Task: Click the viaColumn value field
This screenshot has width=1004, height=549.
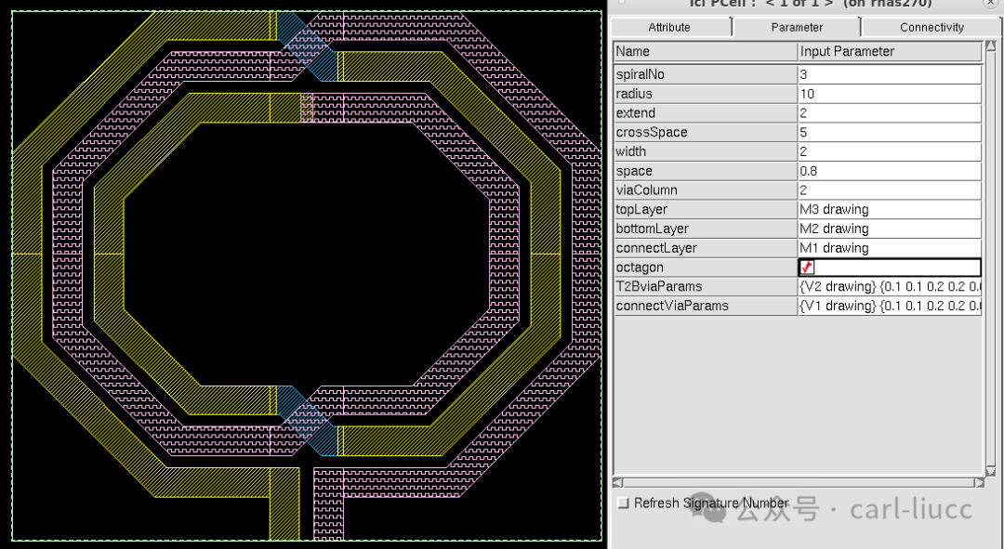Action: pos(890,190)
